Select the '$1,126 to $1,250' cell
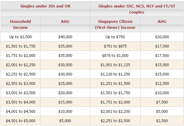 (115, 74)
